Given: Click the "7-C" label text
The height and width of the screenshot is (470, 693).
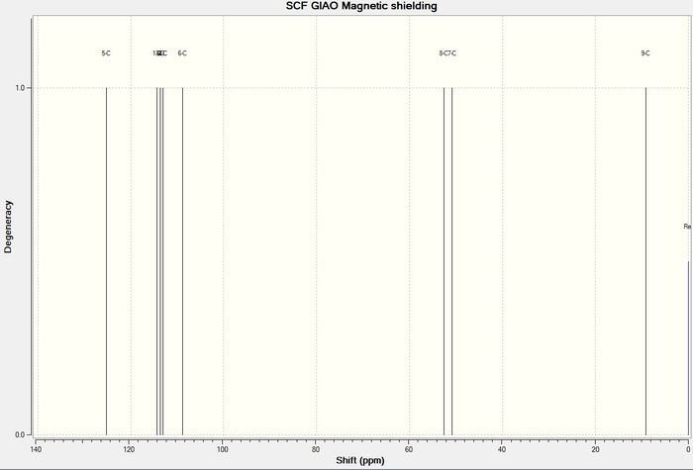Looking at the screenshot, I should pos(452,53).
